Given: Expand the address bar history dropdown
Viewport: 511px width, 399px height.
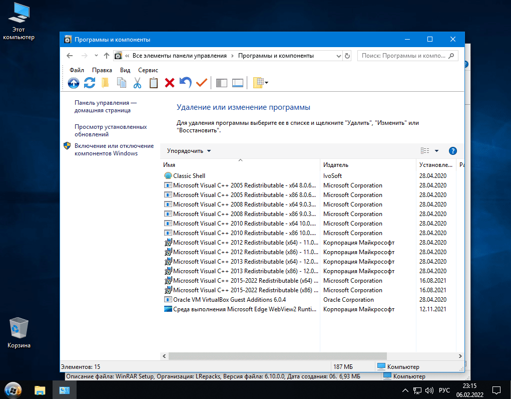Looking at the screenshot, I should point(339,56).
